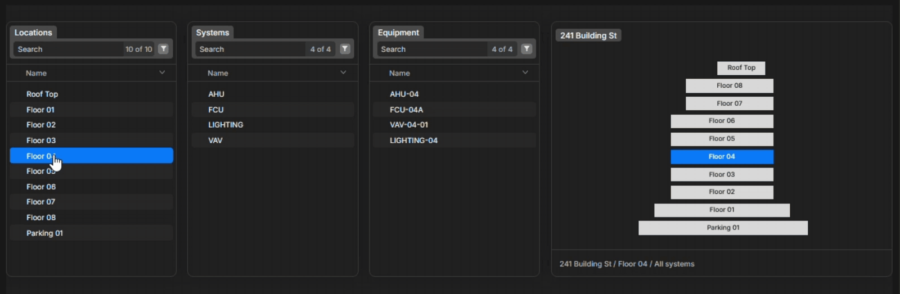This screenshot has height=294, width=900.
Task: Select VAV-04-01 equipment item
Action: point(454,125)
